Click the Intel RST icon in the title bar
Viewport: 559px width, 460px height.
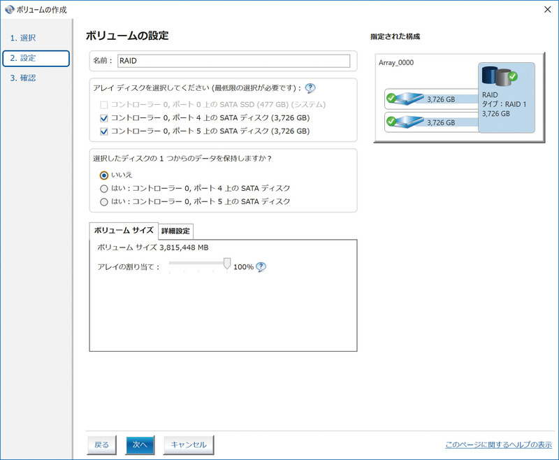(9, 10)
